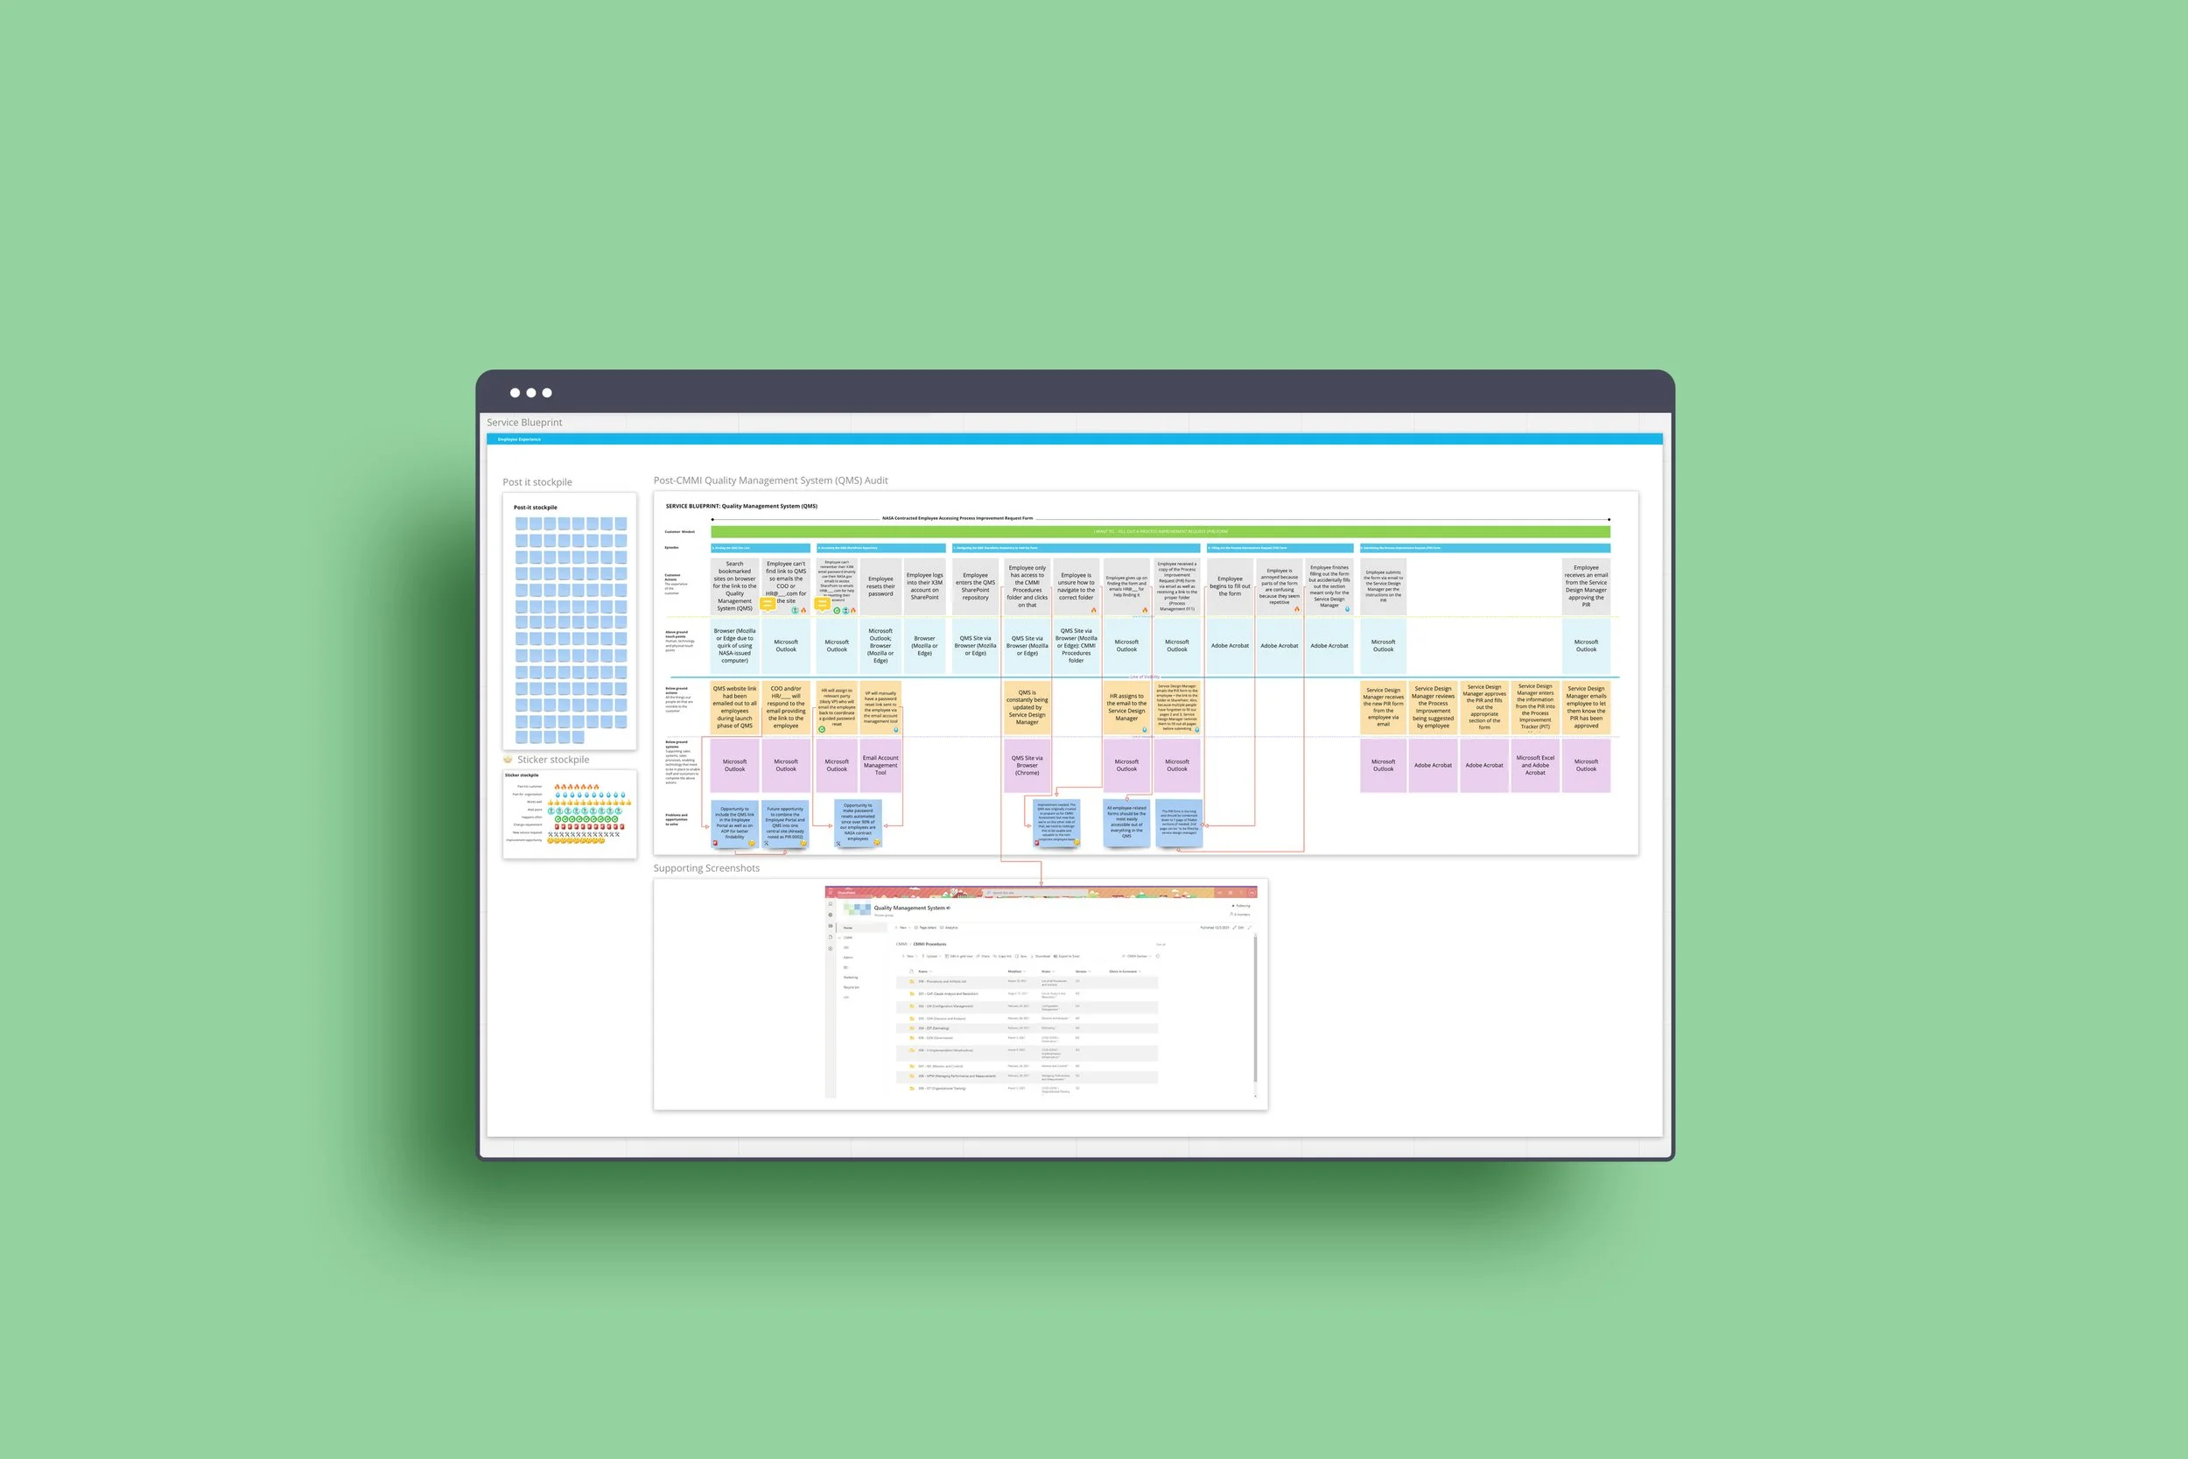Select first blue post-it in stockpile grid

click(x=521, y=524)
